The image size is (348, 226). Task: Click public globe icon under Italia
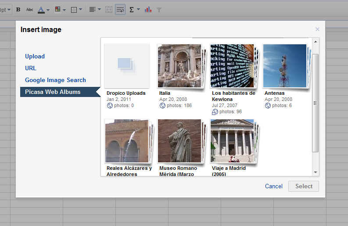pyautogui.click(x=162, y=106)
